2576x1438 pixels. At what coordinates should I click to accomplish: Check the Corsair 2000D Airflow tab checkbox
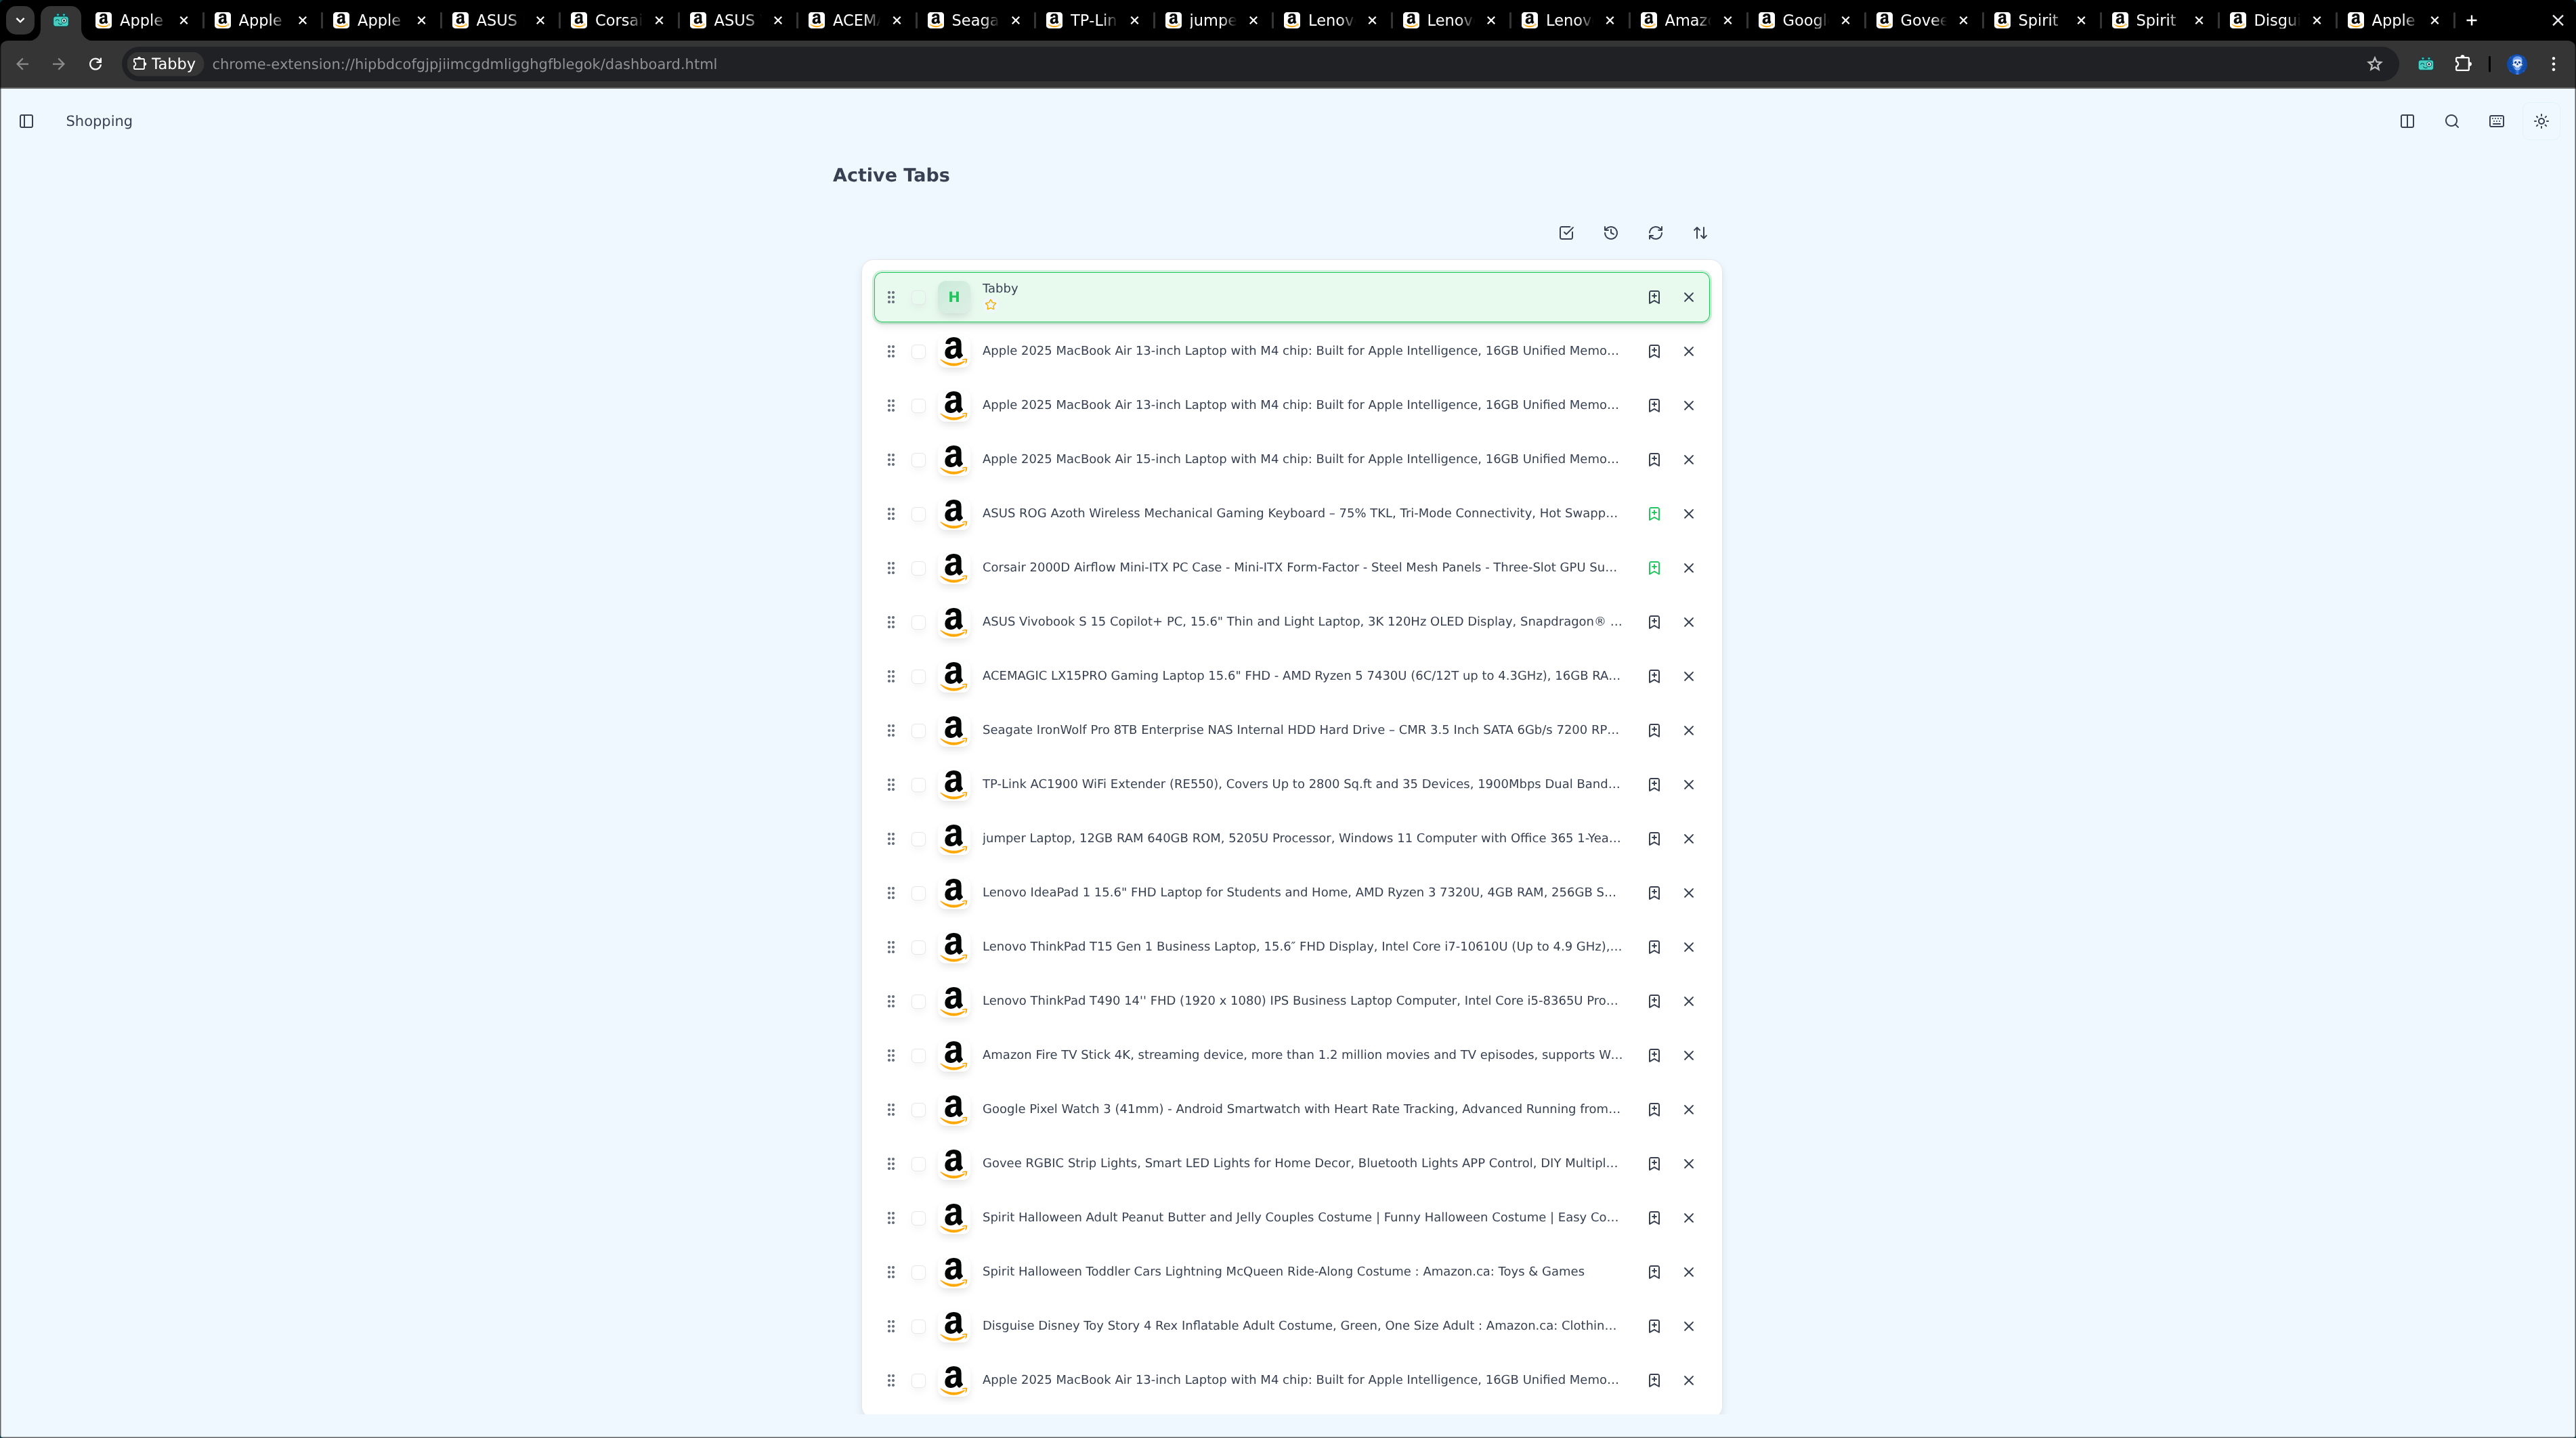(x=918, y=568)
